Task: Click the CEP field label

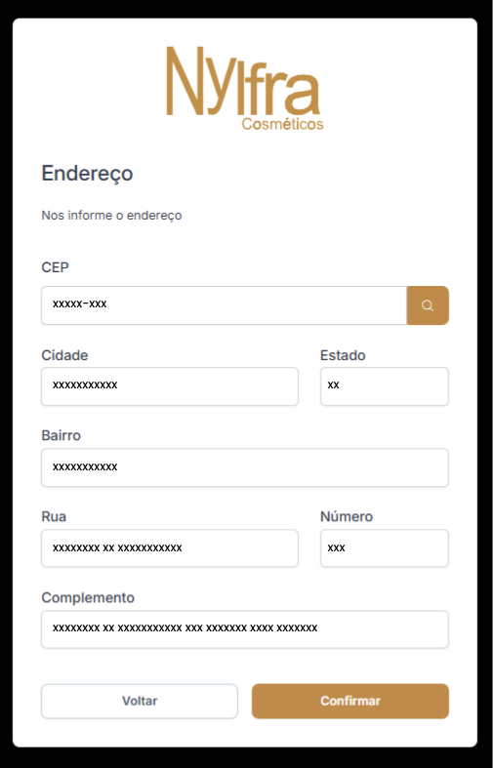Action: click(x=55, y=267)
